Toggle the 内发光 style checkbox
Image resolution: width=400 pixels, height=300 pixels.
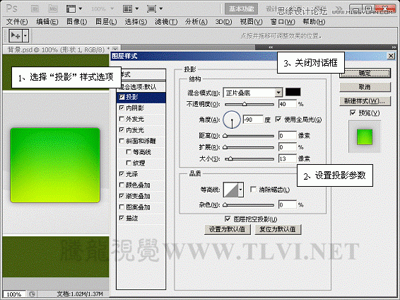click(x=122, y=130)
